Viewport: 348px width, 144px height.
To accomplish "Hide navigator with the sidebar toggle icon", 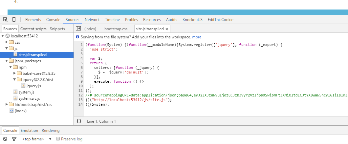I will [x=78, y=29].
